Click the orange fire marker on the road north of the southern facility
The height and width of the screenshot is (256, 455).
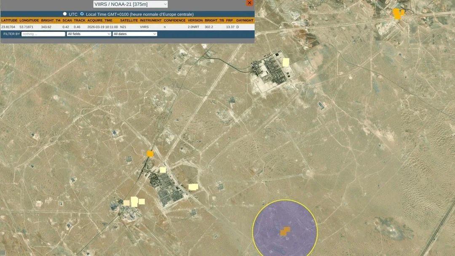[x=150, y=154]
